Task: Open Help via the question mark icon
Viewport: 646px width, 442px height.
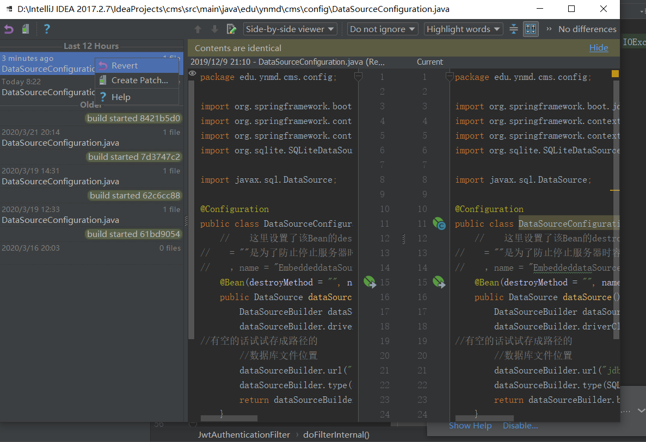Action: (47, 29)
